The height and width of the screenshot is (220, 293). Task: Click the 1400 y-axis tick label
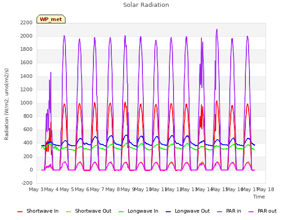27,76
